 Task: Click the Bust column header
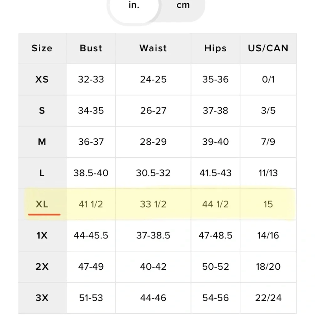pyautogui.click(x=91, y=48)
